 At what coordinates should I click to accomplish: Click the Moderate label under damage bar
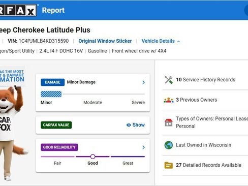coord(92,103)
